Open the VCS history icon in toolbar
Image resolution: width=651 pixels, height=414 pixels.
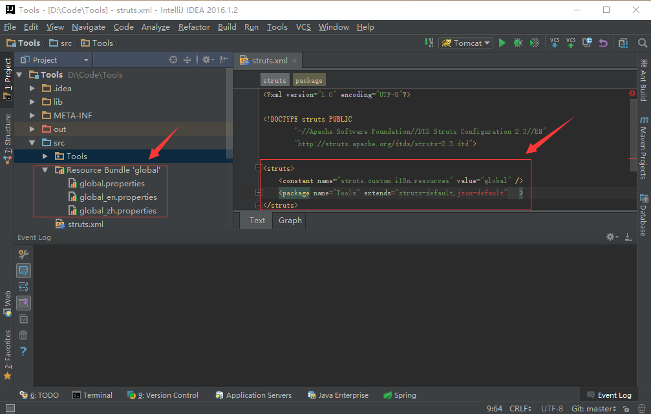pos(587,43)
